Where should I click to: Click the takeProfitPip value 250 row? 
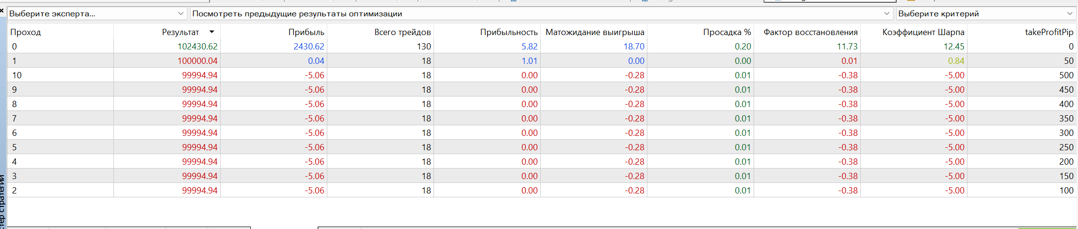[x=1066, y=147]
